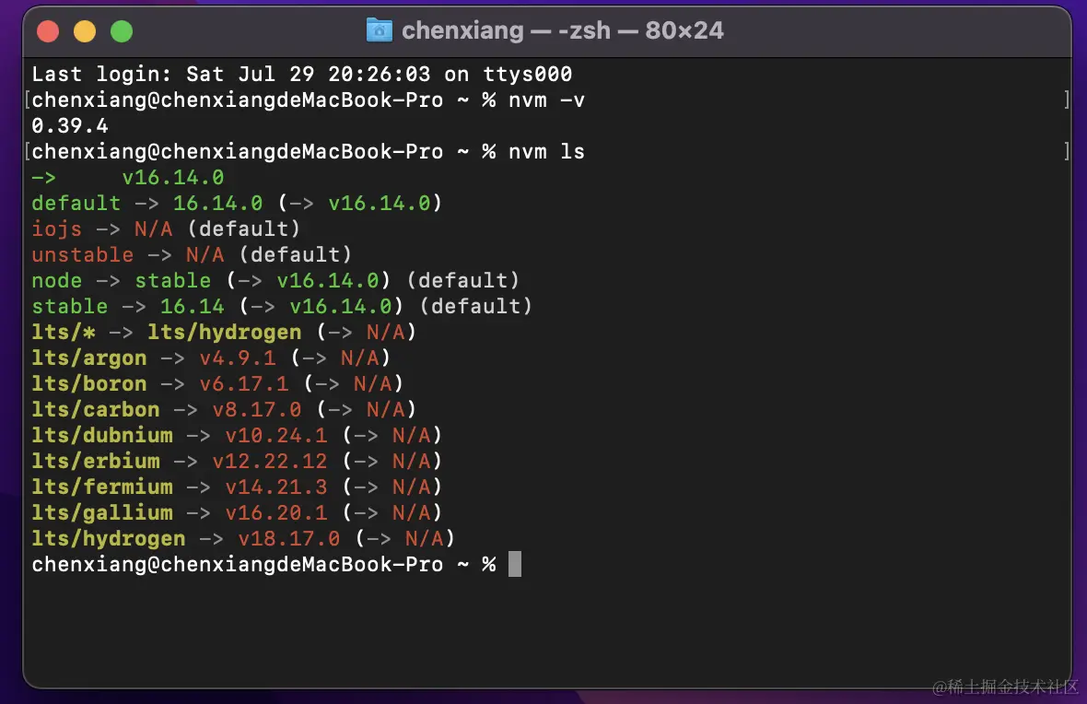Click the version output '0.39.4'
The image size is (1087, 704).
tap(70, 125)
